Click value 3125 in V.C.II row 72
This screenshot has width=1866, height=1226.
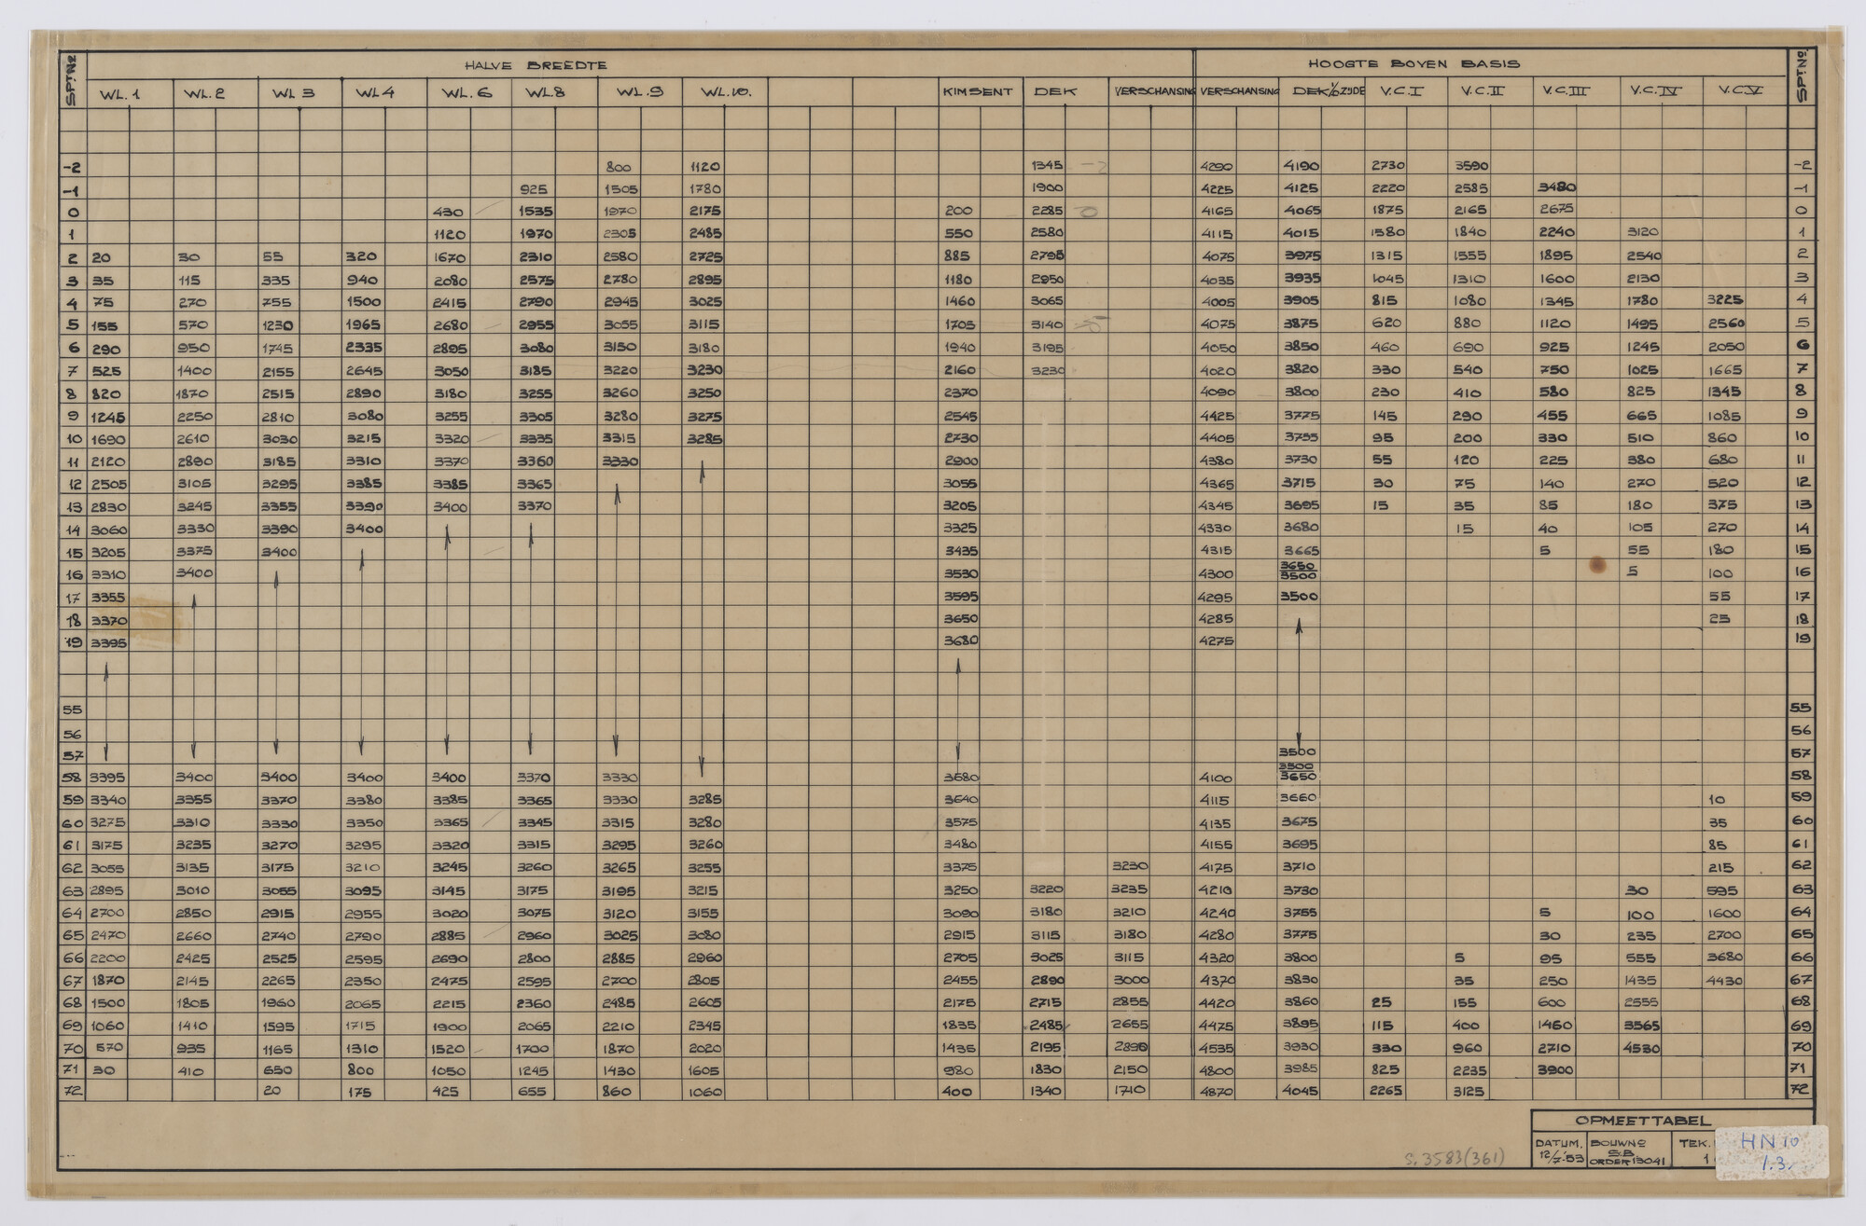pos(1469,1091)
